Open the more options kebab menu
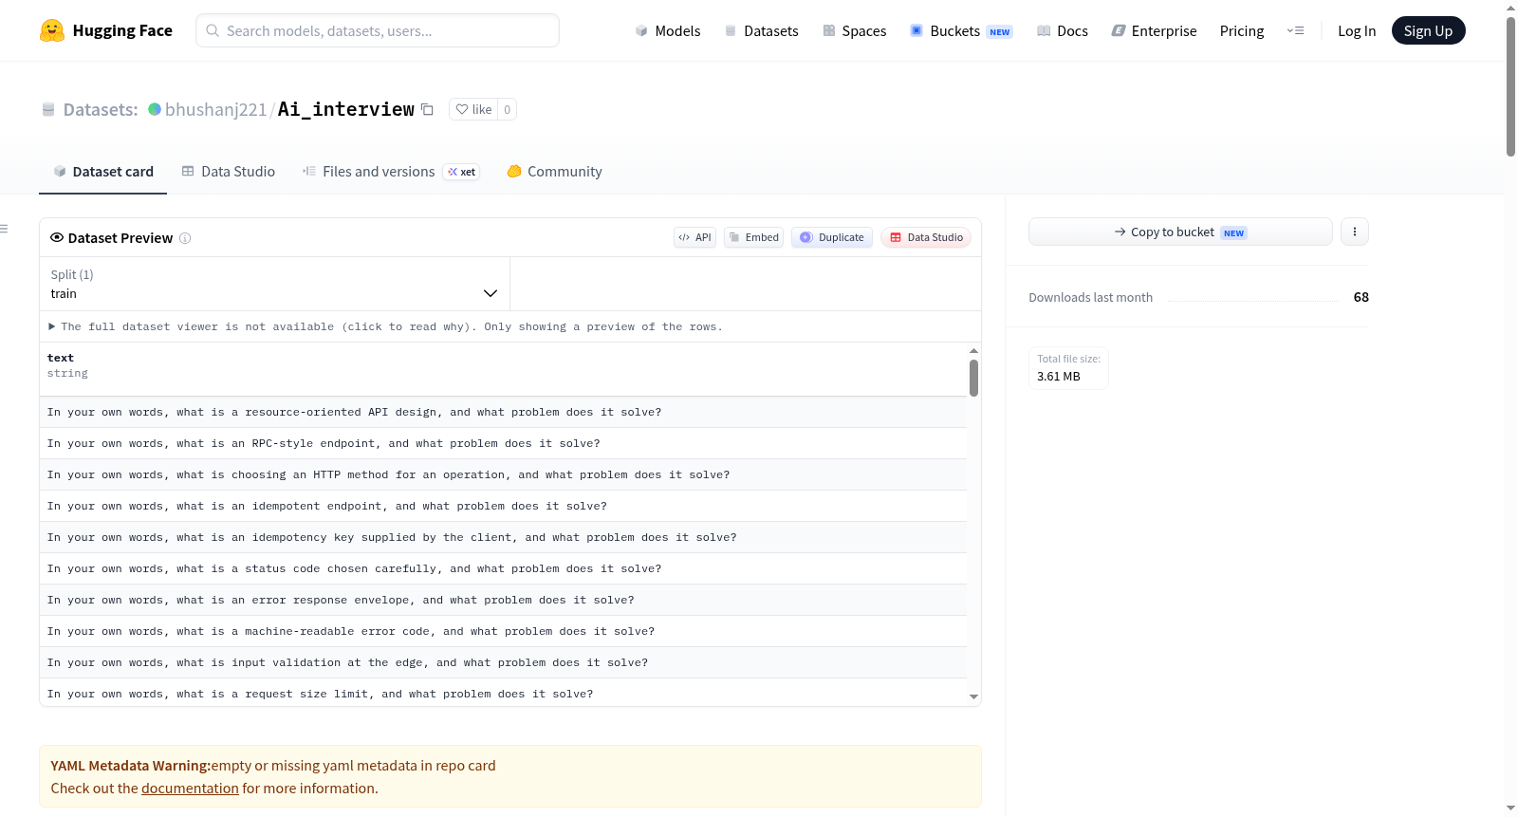1518x817 pixels. pyautogui.click(x=1355, y=232)
